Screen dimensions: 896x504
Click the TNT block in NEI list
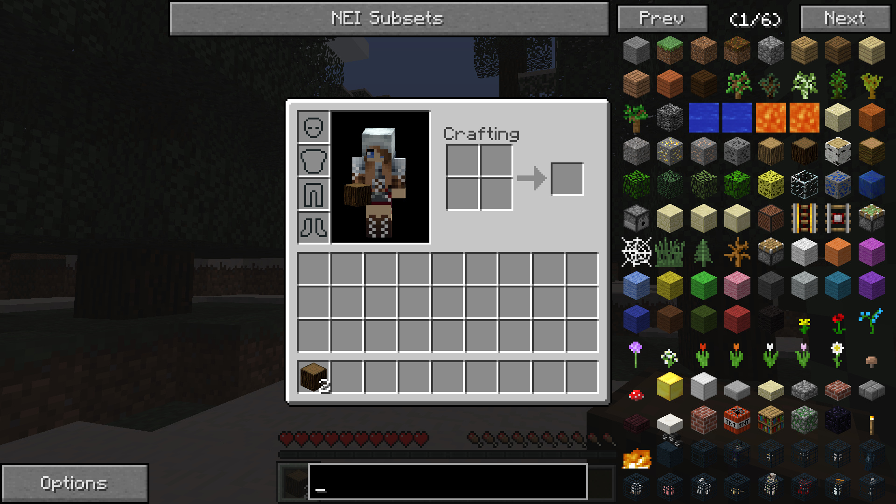pos(736,420)
